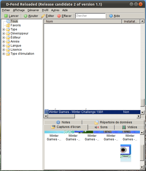
Task: Open the Affichage menu
Action: pos(19,10)
